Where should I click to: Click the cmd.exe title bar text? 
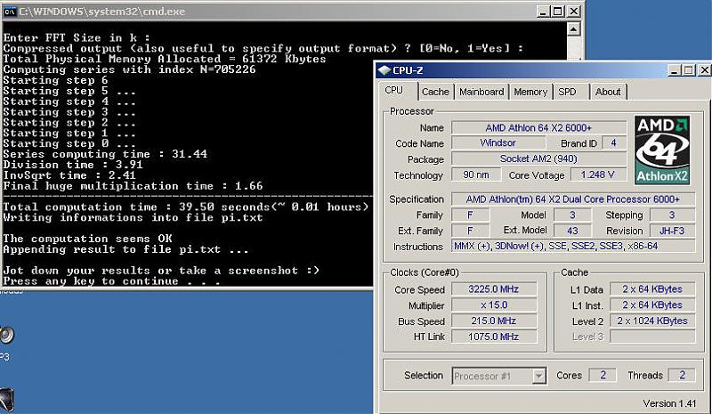pos(102,12)
